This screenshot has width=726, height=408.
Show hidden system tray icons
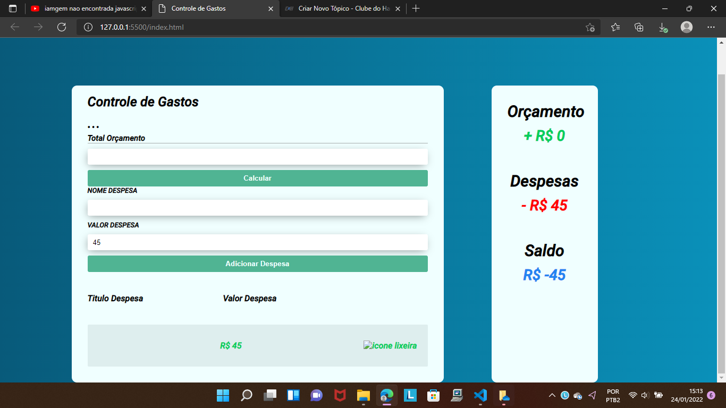pos(552,395)
